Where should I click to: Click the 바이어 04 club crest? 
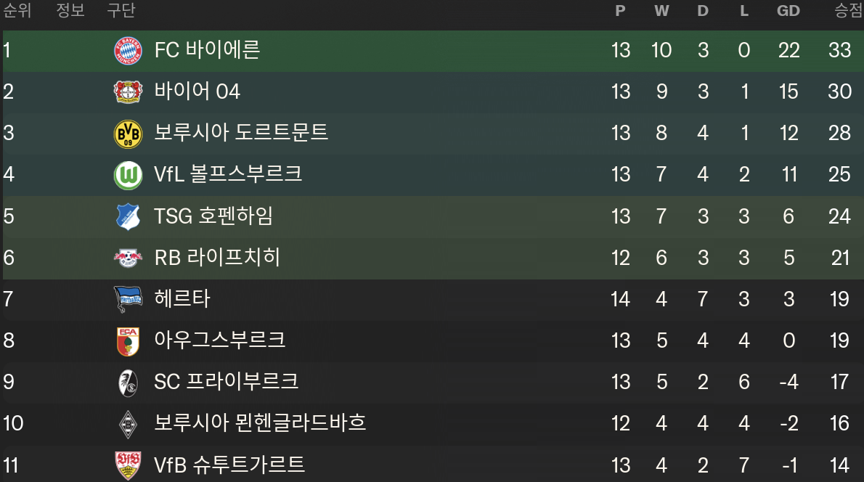pos(128,92)
